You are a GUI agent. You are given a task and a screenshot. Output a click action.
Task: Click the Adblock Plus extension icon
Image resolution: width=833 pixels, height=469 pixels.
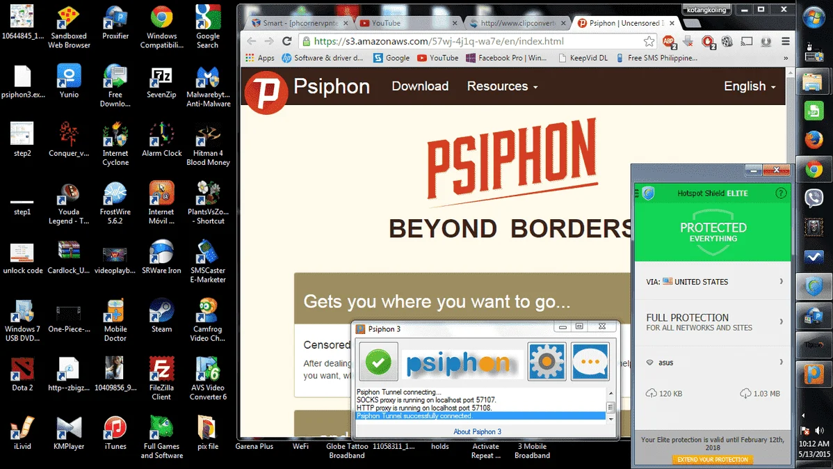[669, 41]
